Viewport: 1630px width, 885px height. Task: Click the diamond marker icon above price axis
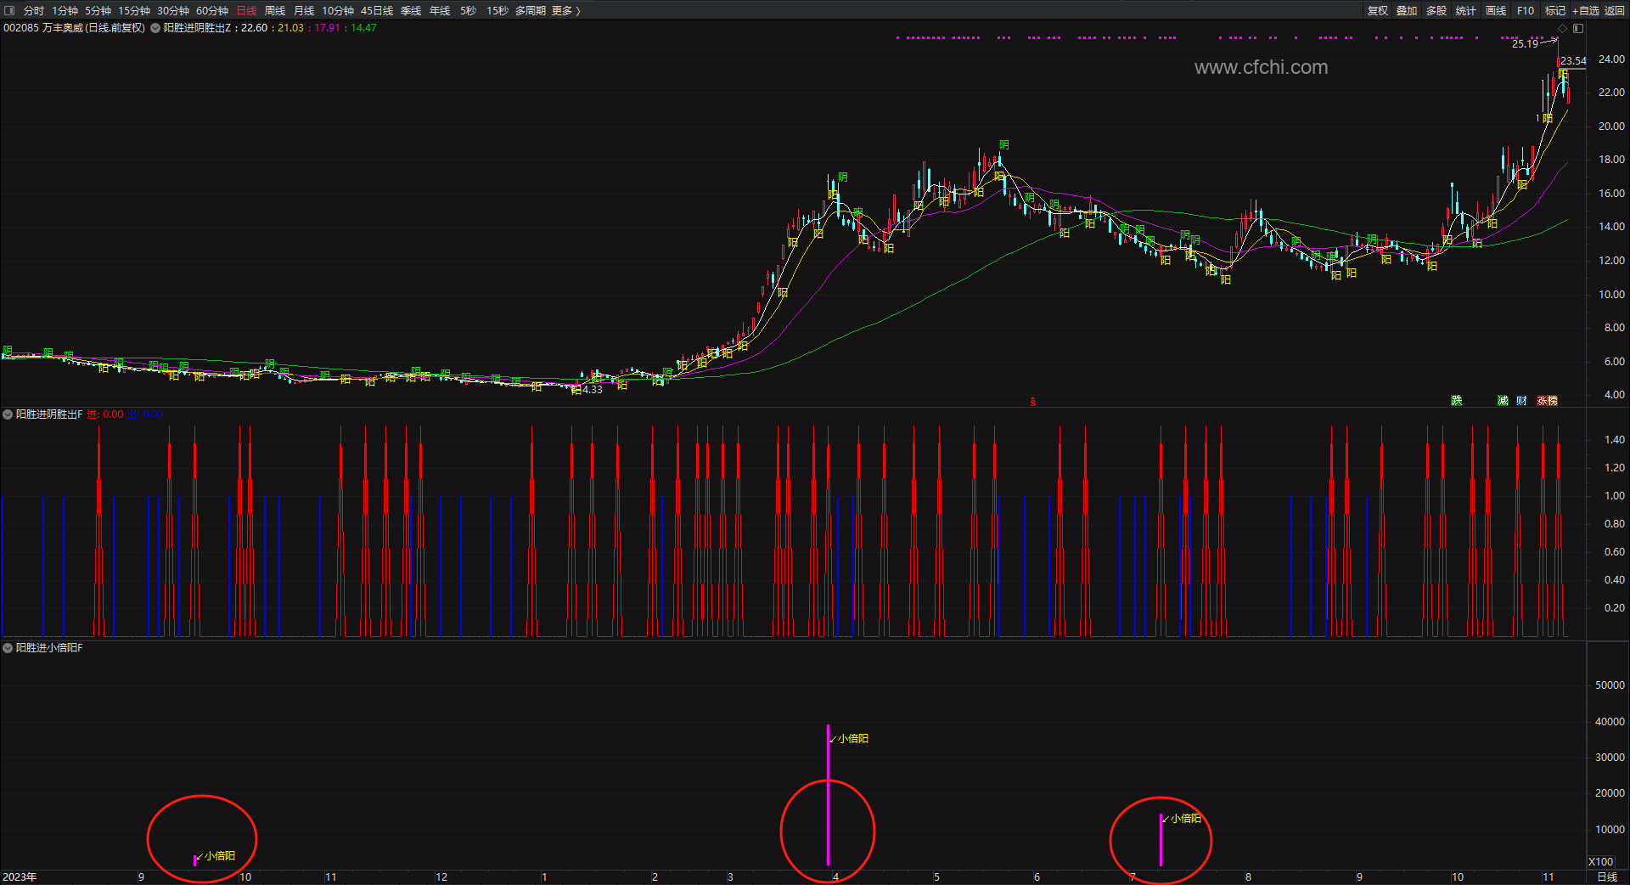[1562, 28]
